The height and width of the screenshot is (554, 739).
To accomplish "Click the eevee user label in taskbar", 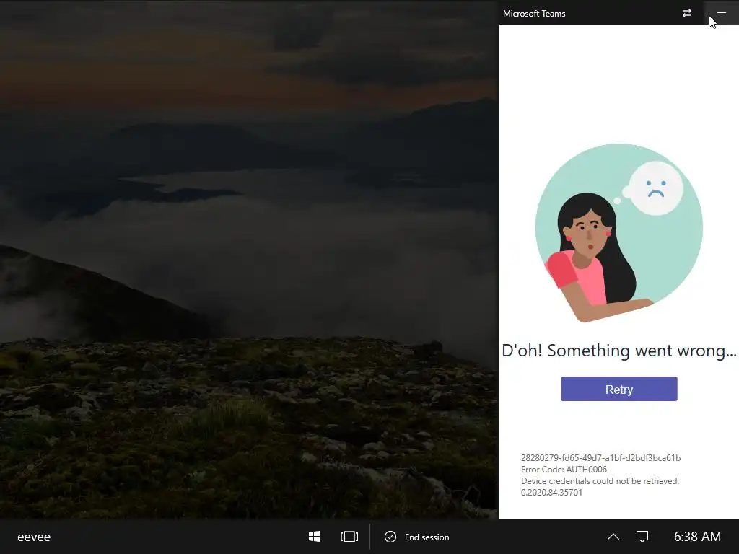I will pyautogui.click(x=34, y=537).
